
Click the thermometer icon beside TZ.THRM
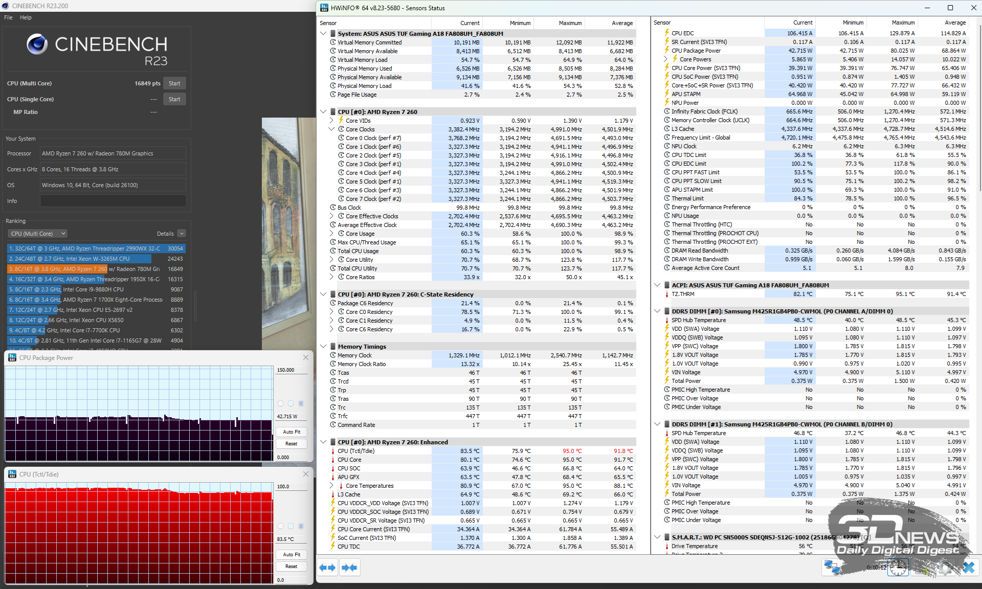click(x=667, y=294)
